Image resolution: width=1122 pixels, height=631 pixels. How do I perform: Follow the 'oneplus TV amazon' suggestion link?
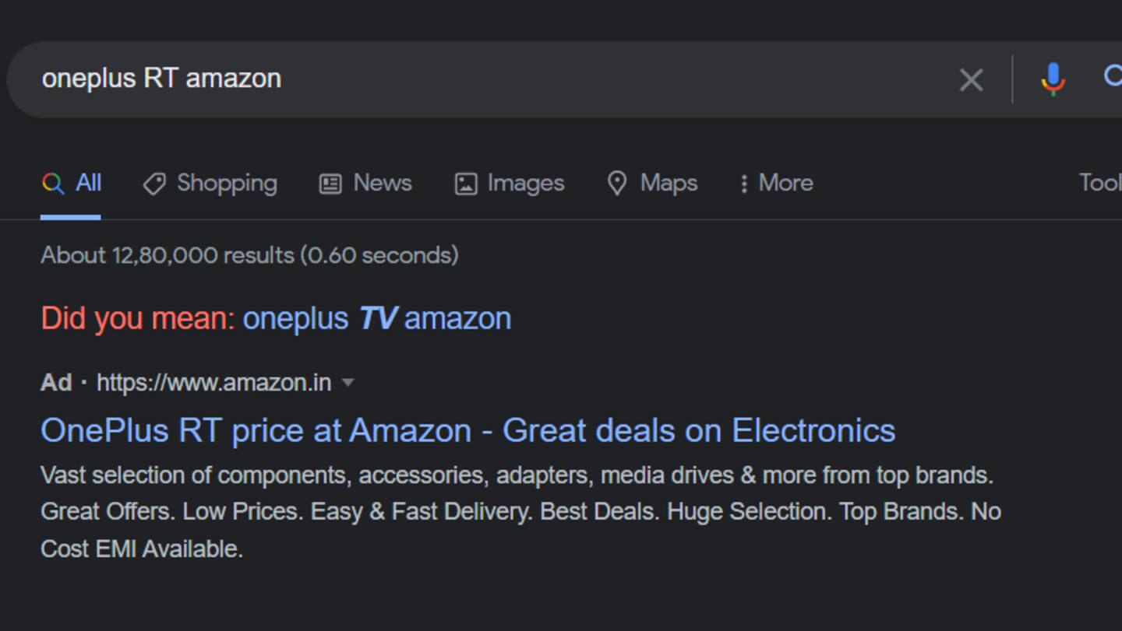coord(377,319)
